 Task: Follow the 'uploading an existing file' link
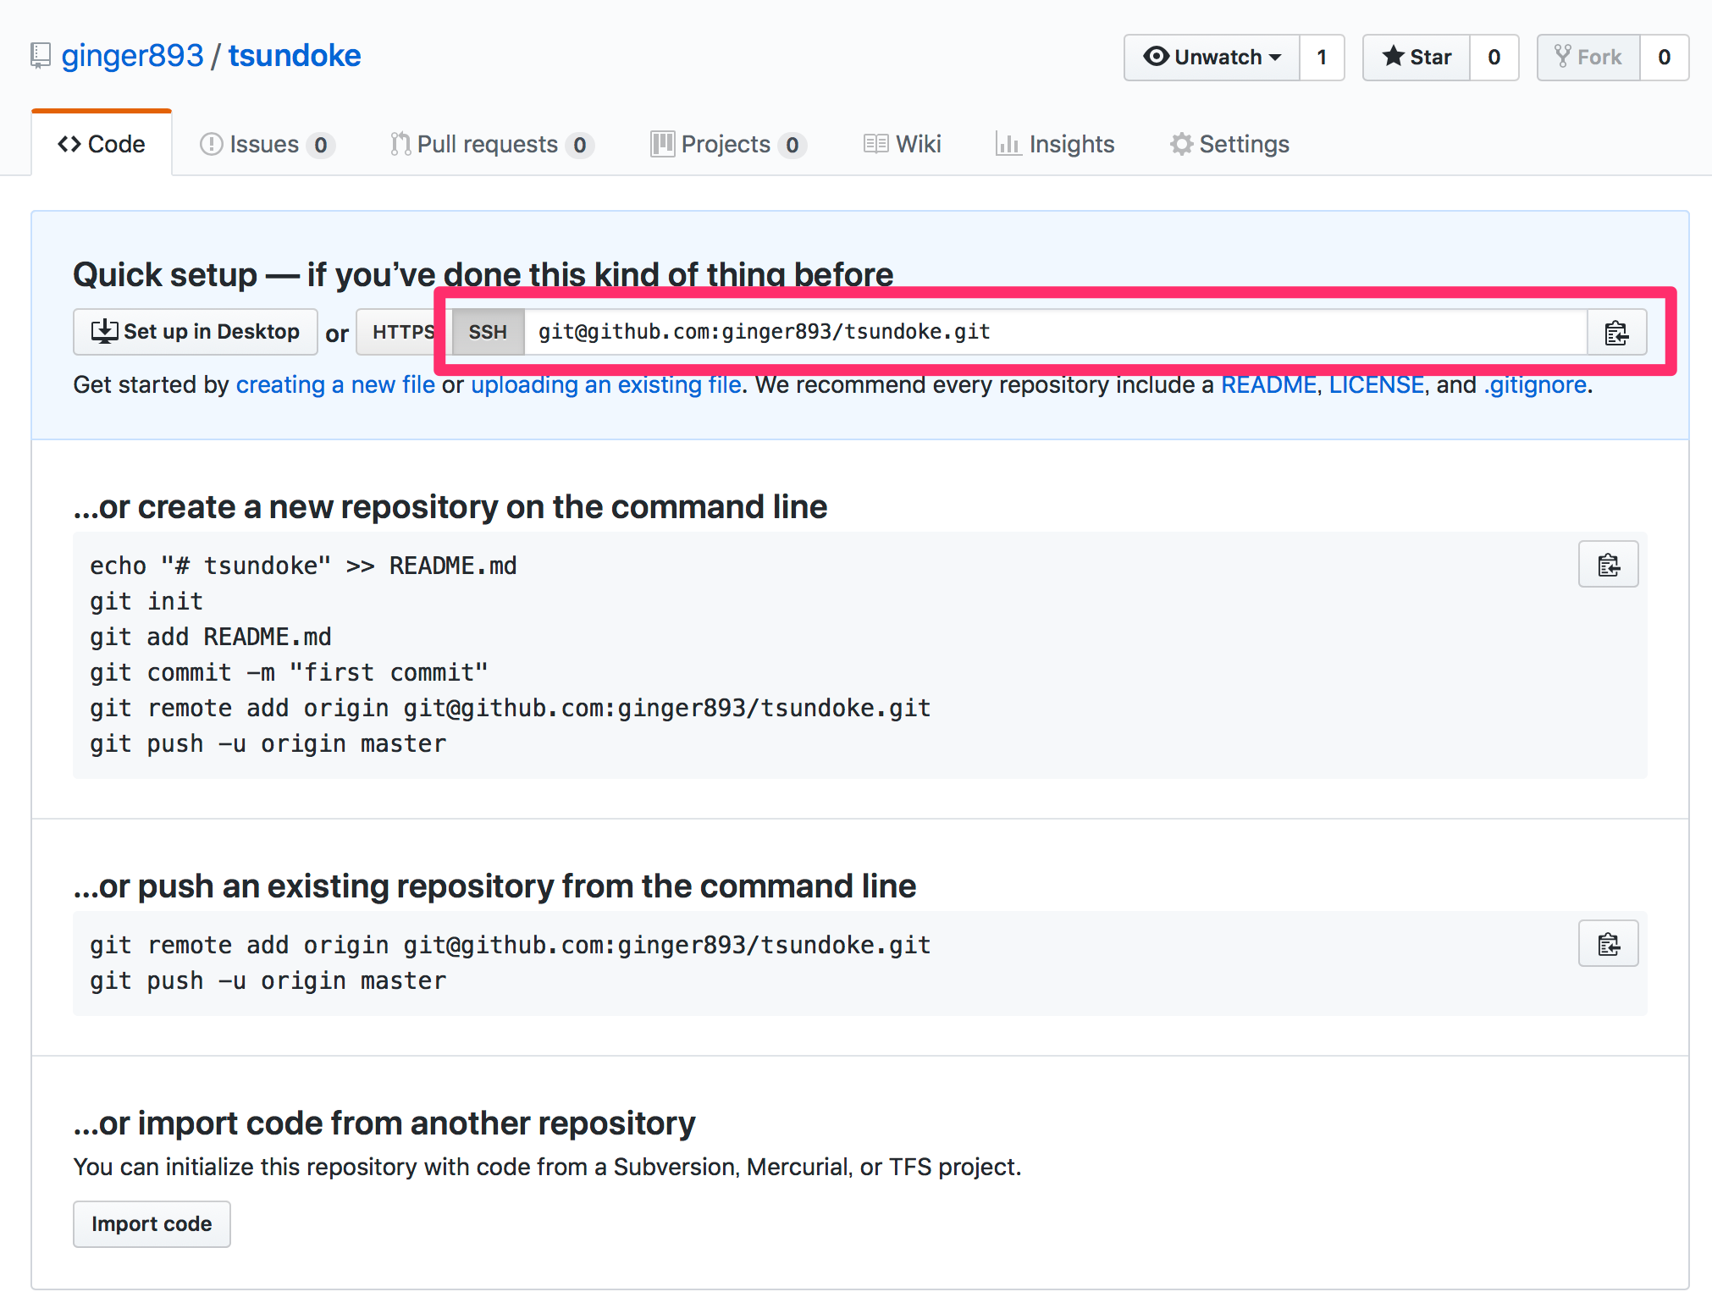coord(606,385)
